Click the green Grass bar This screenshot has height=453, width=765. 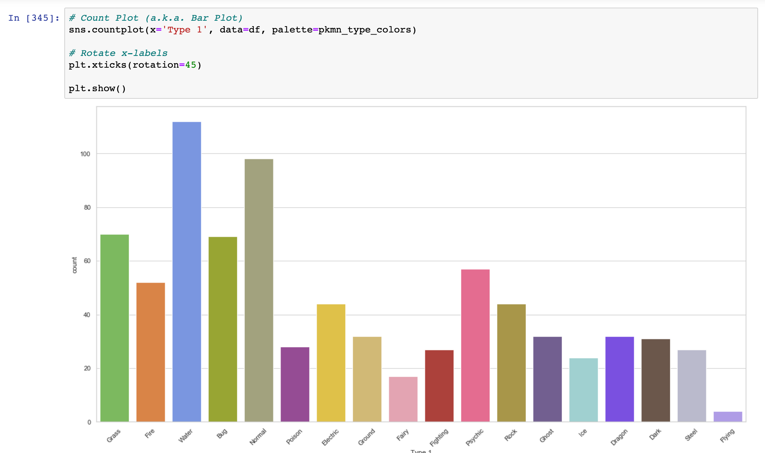(x=114, y=328)
